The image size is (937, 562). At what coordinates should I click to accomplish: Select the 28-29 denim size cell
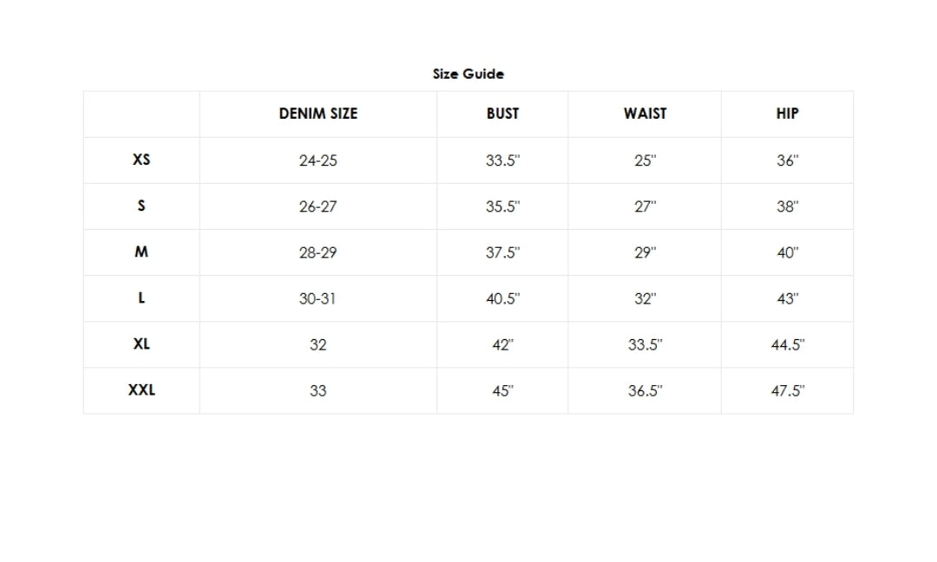pos(318,252)
